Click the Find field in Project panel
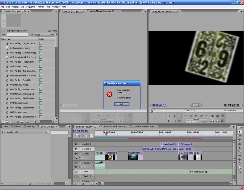Viewport: 244px width, 190px height. 17,35
